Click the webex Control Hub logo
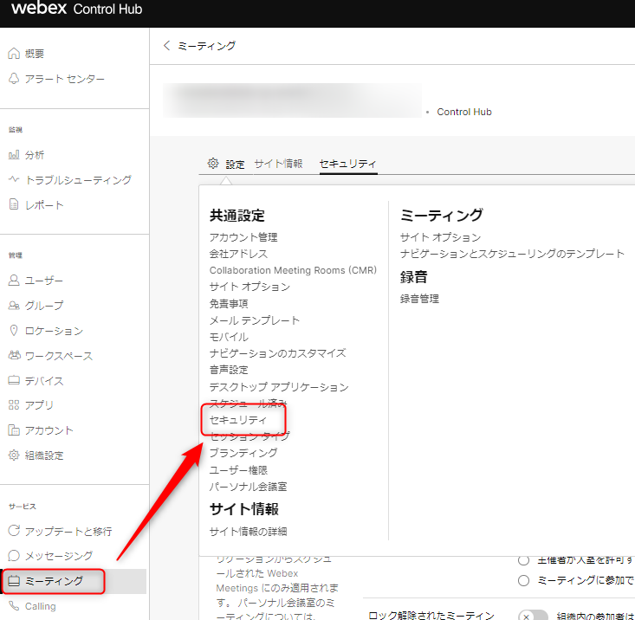Viewport: 635px width, 620px height. 76,8
